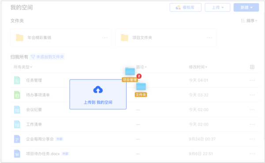Click the dragged 项目管理 folder icon
Image resolution: width=265 pixels, height=163 pixels.
[x=130, y=71]
